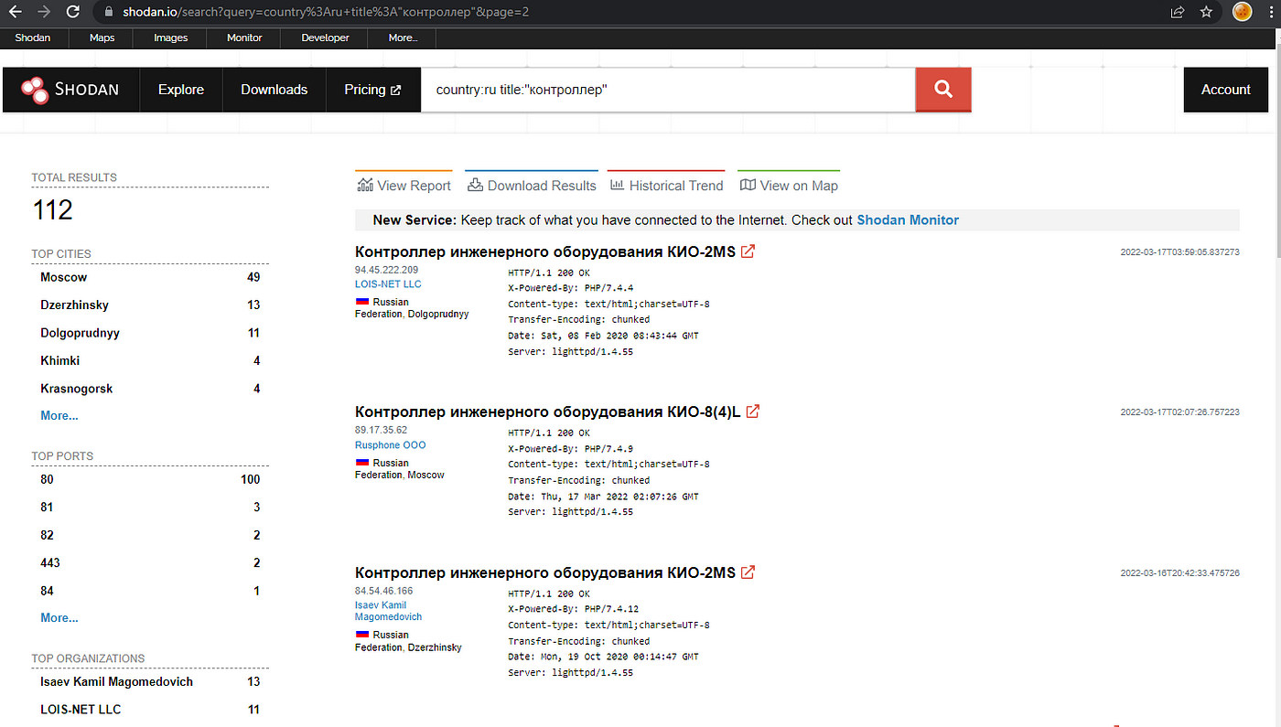Click IP address 89.17.35.62
The image size is (1281, 727).
coord(382,430)
